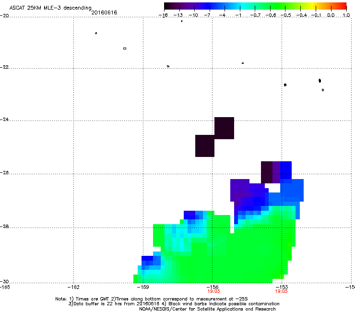Click the lower dark data block left of -156
This screenshot has height=312, width=355.
(x=205, y=146)
